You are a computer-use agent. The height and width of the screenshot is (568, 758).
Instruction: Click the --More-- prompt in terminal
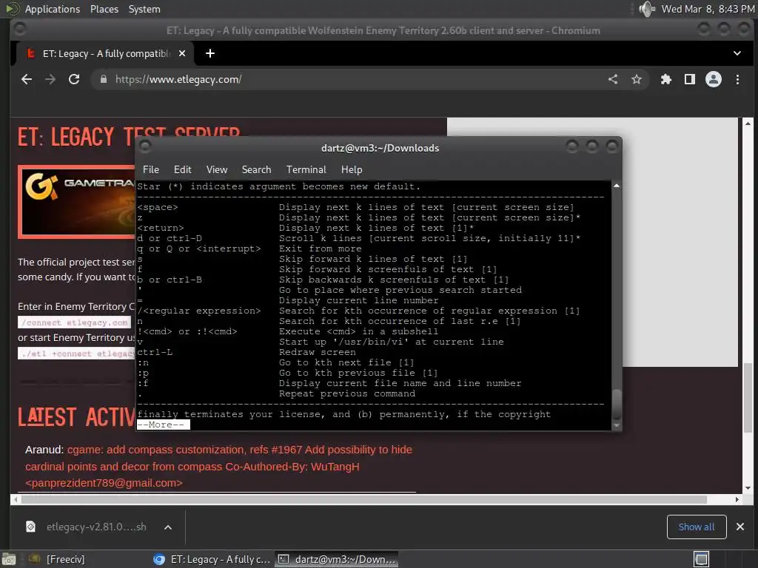tap(164, 425)
